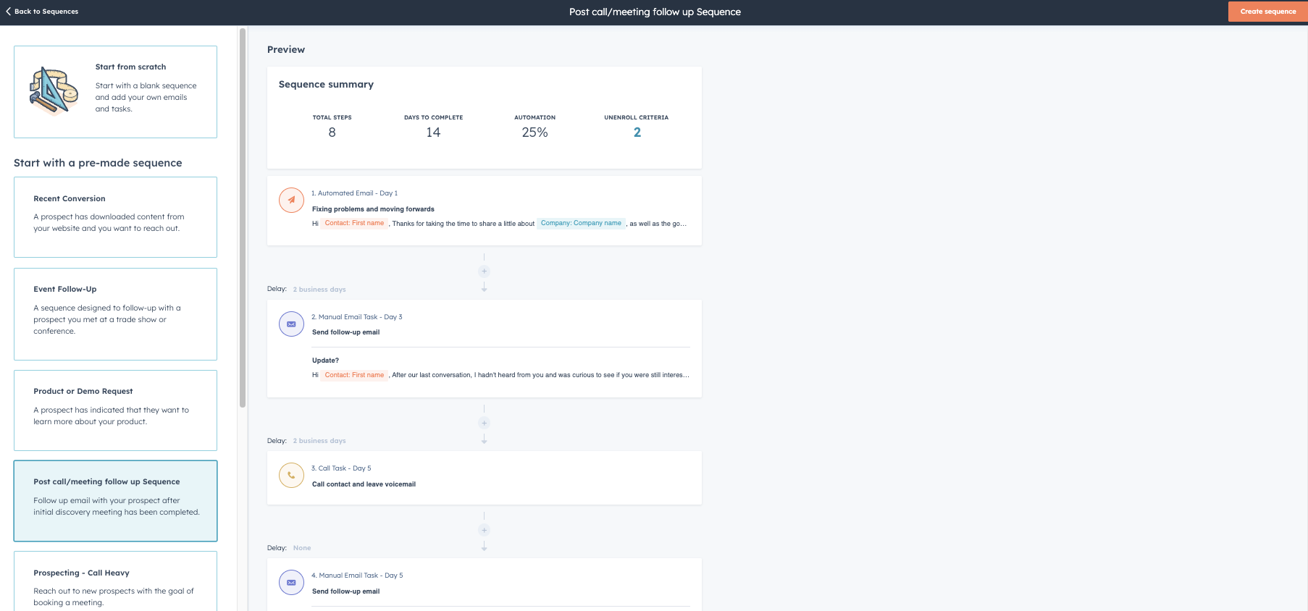
Task: Choose the Product or Demo Request template
Action: tap(115, 410)
